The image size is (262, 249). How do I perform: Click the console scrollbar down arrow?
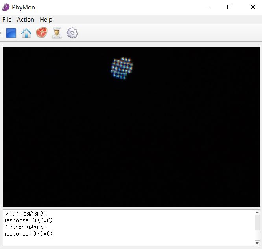click(x=257, y=243)
